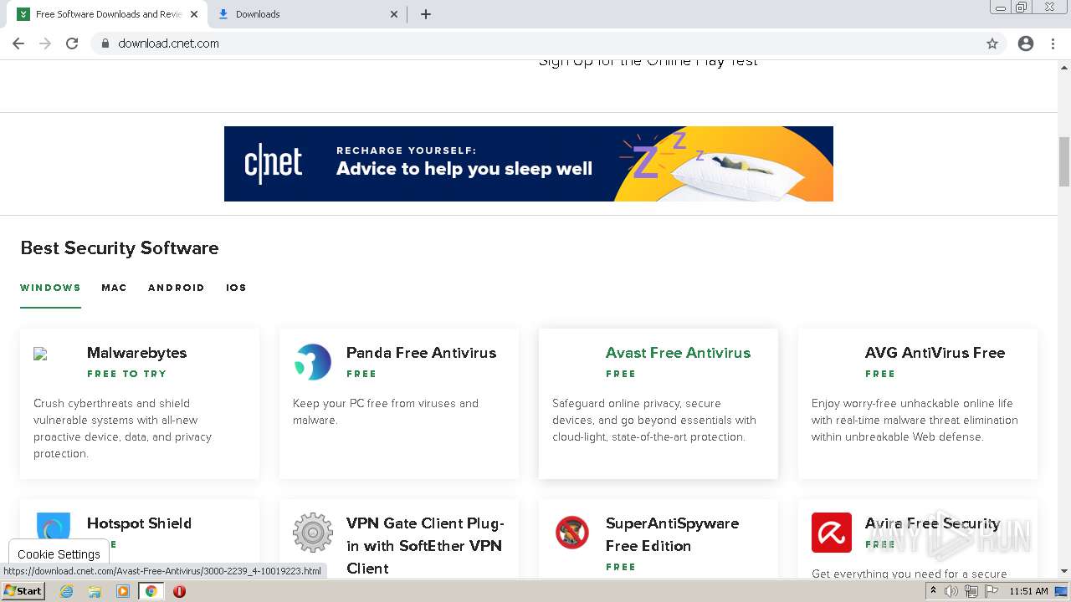The width and height of the screenshot is (1071, 602).
Task: Click the Malwarebytes broken image icon
Action: click(40, 355)
